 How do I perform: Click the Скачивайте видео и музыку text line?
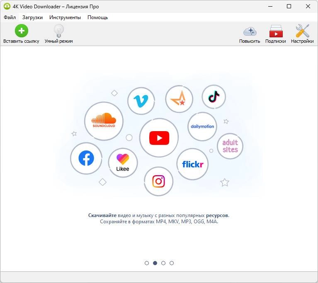click(x=159, y=215)
